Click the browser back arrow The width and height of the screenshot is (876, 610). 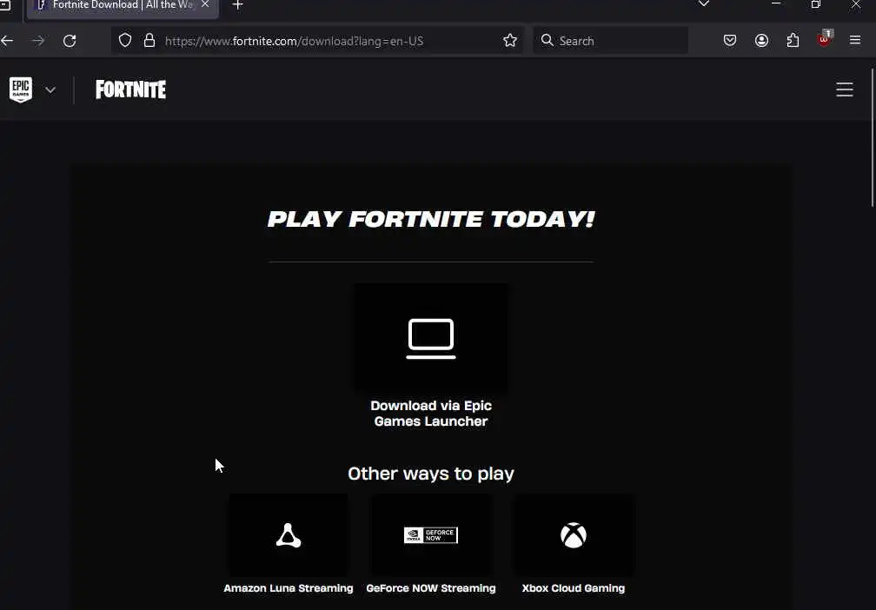coord(7,40)
